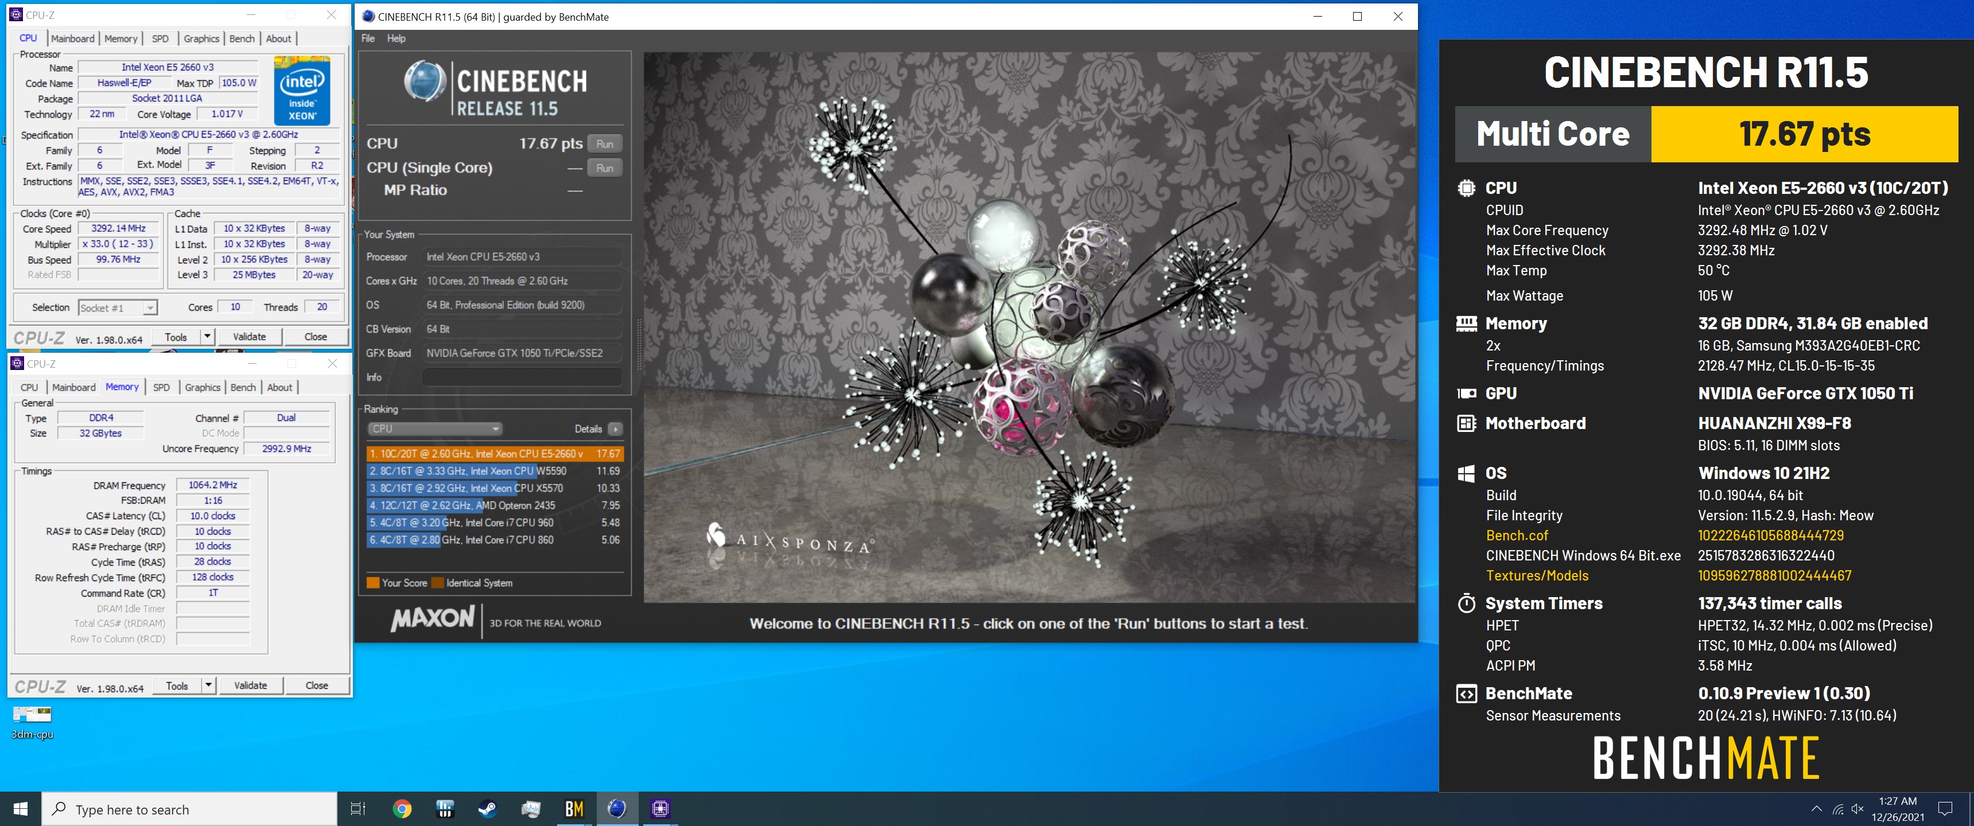Switch to CPU tab in bottom CPU-Z
This screenshot has width=1974, height=826.
(29, 388)
